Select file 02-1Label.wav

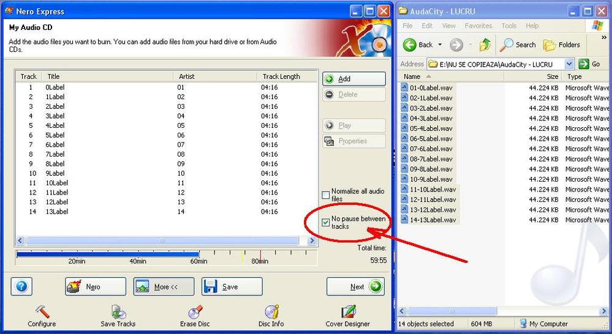[431, 98]
